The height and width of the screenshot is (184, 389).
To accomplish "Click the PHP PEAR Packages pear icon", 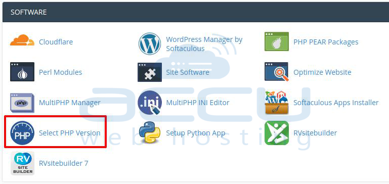I will click(x=277, y=41).
